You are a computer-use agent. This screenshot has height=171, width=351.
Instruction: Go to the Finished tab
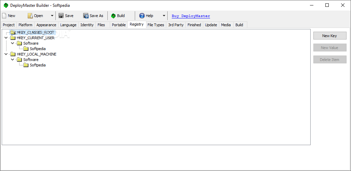(x=194, y=25)
